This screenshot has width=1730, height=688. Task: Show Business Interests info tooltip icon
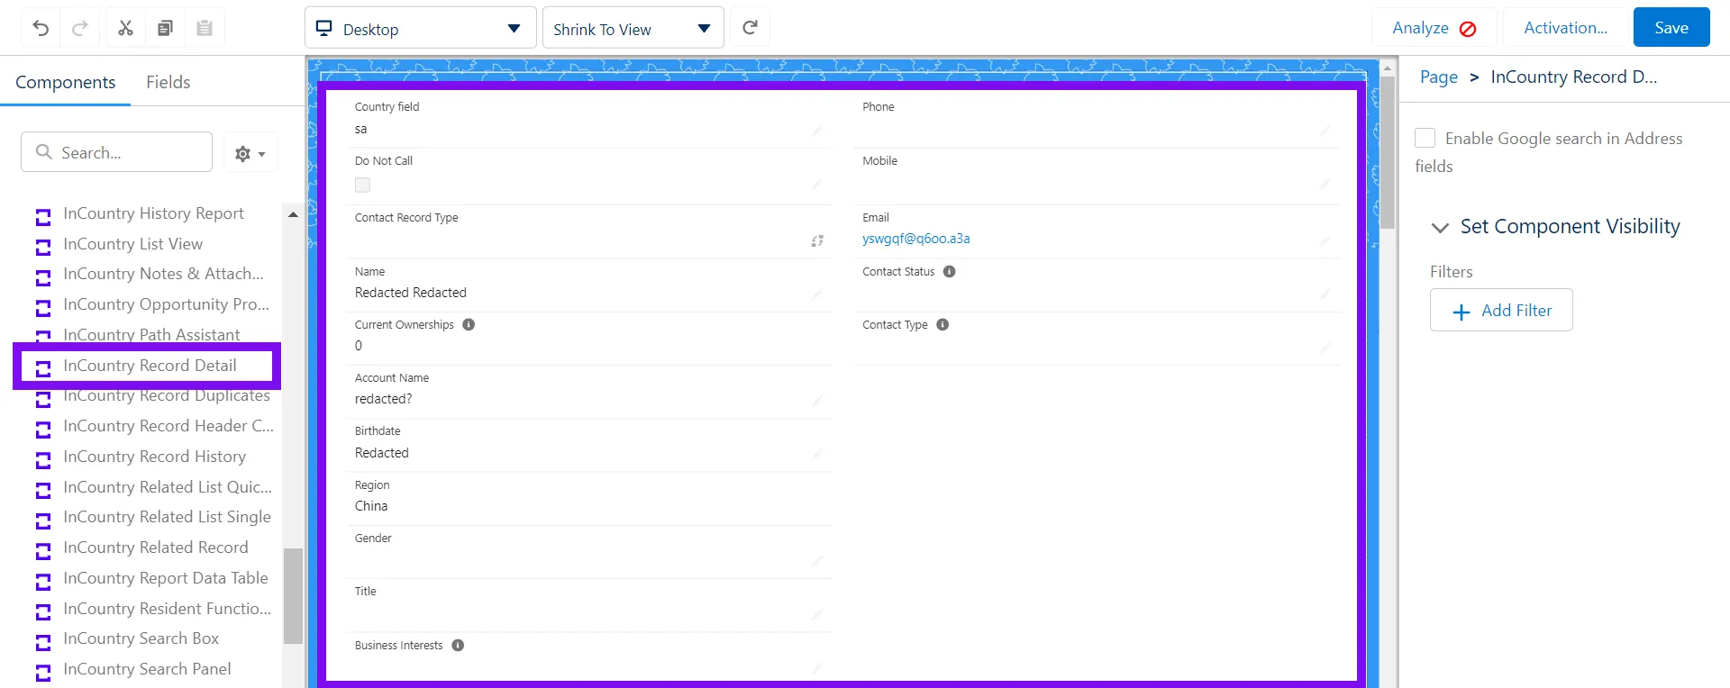click(458, 646)
